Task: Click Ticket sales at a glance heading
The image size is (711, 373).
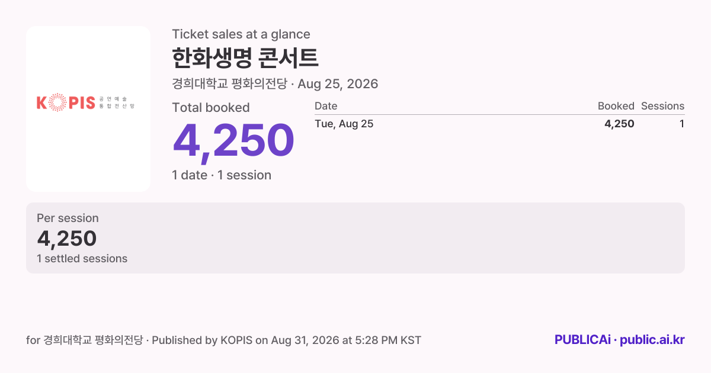Action: click(241, 34)
